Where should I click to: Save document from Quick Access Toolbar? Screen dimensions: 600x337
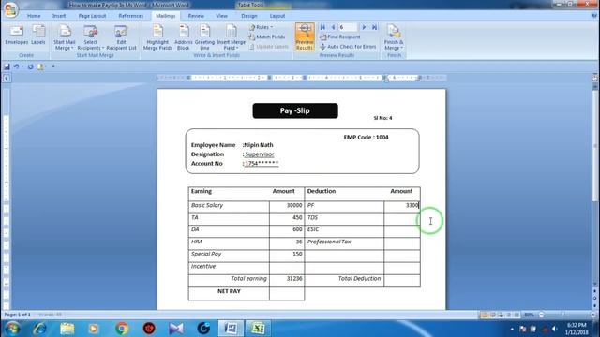[x=7, y=66]
